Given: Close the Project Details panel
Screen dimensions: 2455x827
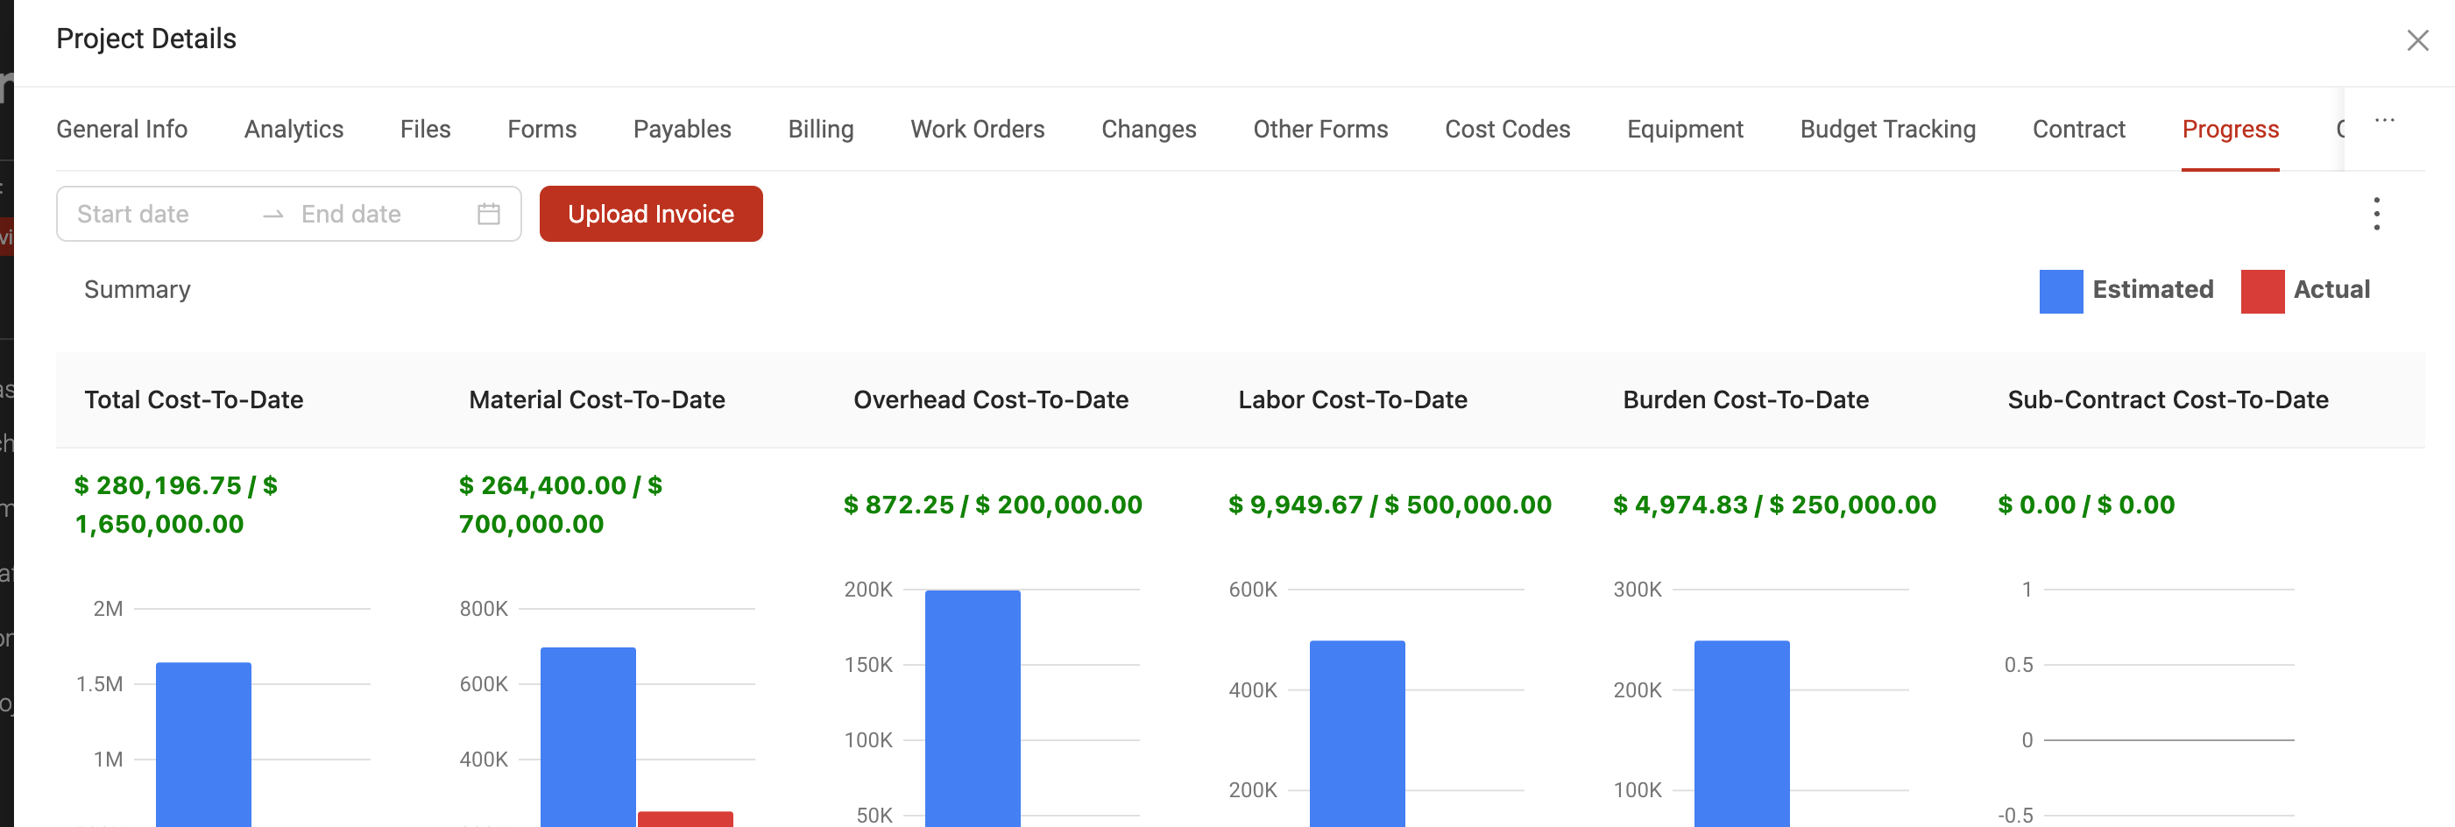Looking at the screenshot, I should (x=2416, y=40).
